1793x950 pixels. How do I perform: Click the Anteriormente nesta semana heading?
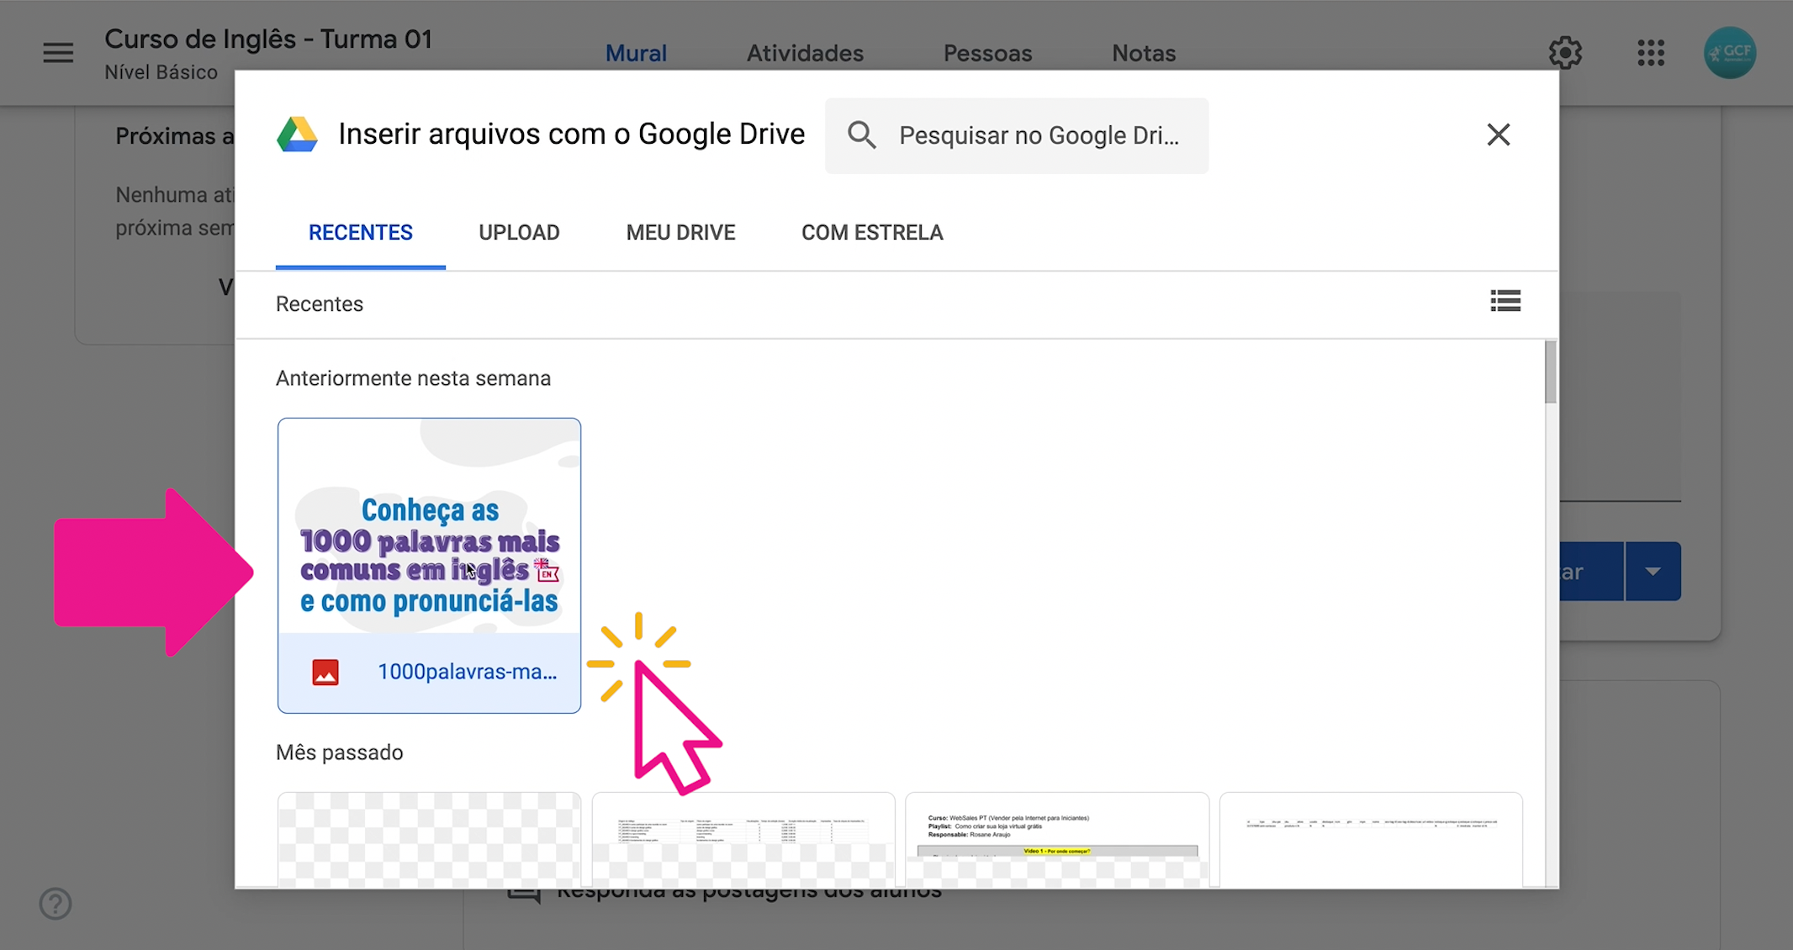coord(413,378)
